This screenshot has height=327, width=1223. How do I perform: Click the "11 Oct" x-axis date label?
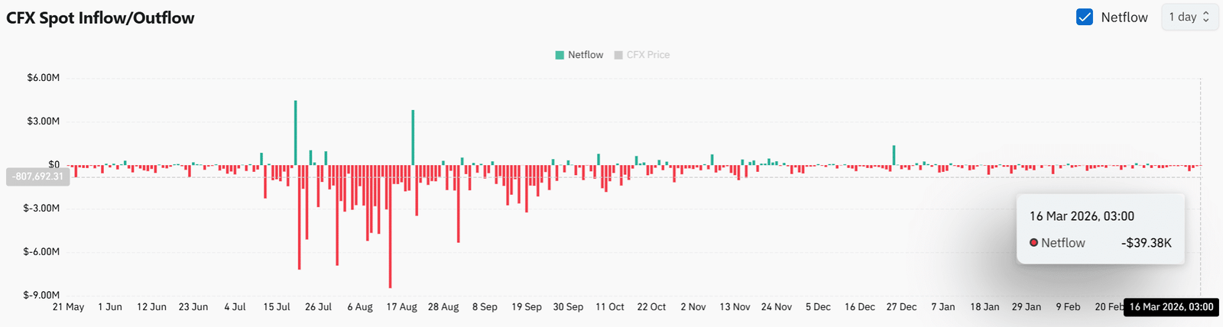(x=610, y=307)
